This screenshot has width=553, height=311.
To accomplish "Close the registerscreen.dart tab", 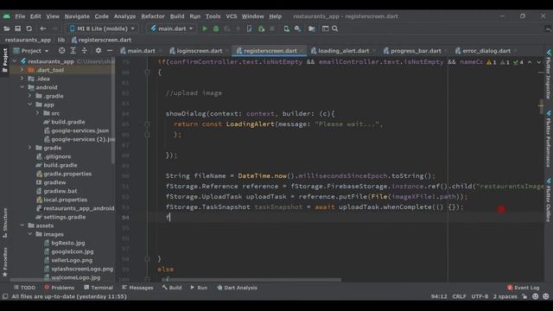I will (302, 51).
